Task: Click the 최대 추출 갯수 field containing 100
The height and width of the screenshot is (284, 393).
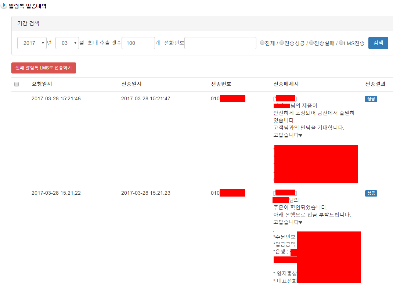Action: pos(138,43)
